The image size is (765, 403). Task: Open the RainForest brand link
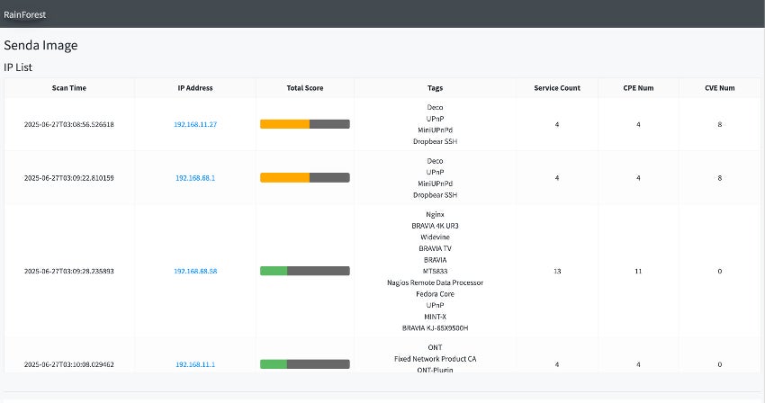click(24, 14)
